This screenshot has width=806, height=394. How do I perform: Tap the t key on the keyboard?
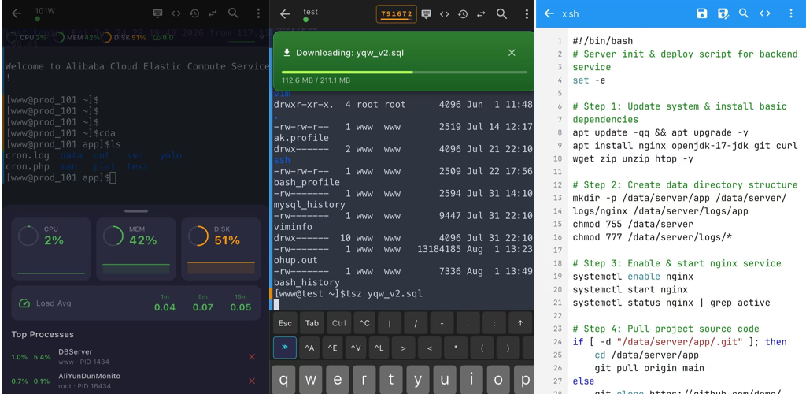tap(391, 380)
